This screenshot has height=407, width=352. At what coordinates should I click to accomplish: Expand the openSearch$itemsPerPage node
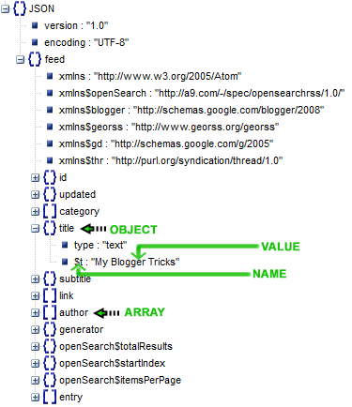[x=36, y=381]
